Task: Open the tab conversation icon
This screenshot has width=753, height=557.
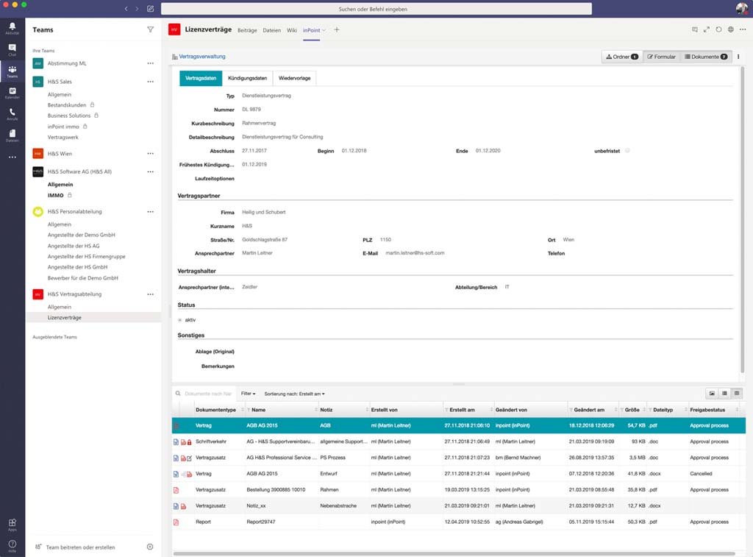Action: (694, 29)
